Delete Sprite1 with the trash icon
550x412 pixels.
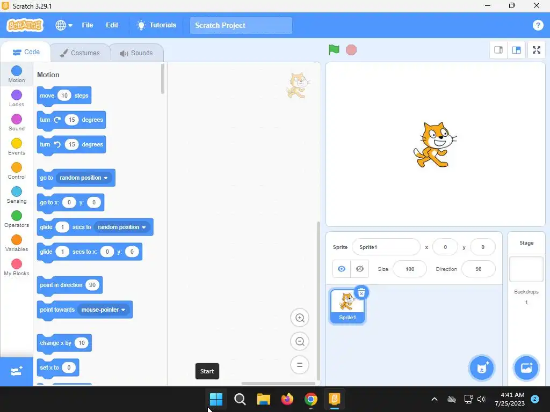click(361, 292)
